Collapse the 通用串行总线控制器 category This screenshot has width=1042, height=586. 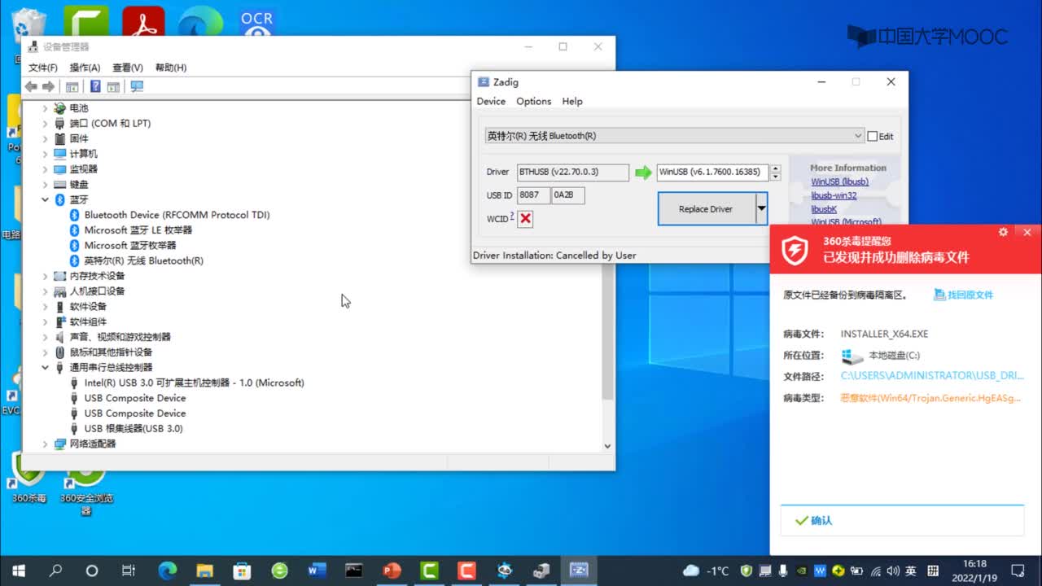[x=46, y=368]
